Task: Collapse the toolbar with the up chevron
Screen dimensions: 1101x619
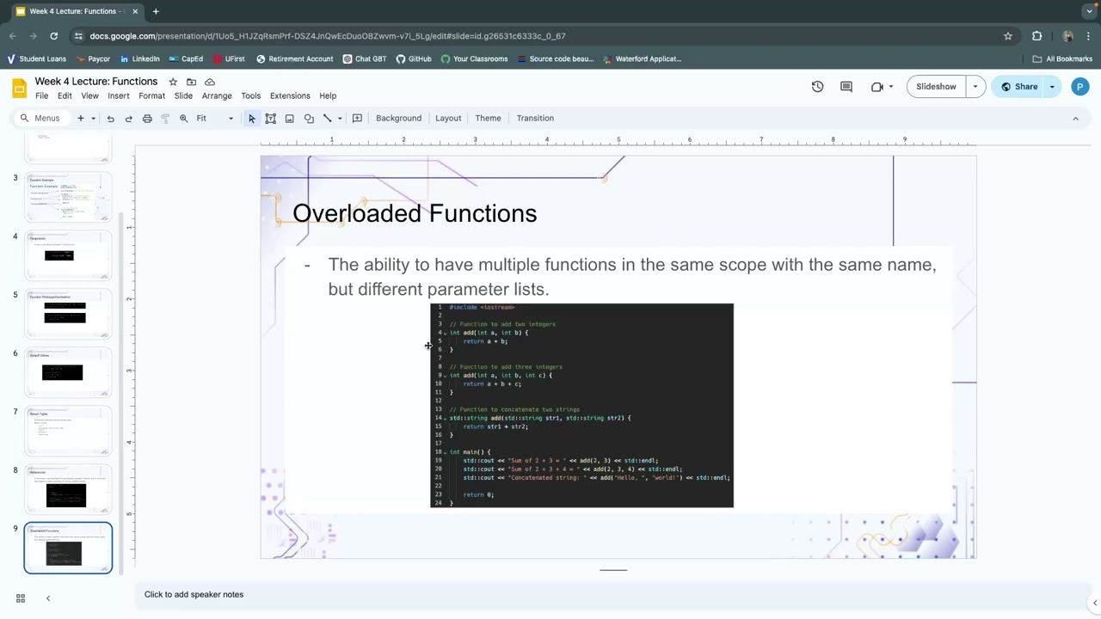Action: coord(1075,119)
